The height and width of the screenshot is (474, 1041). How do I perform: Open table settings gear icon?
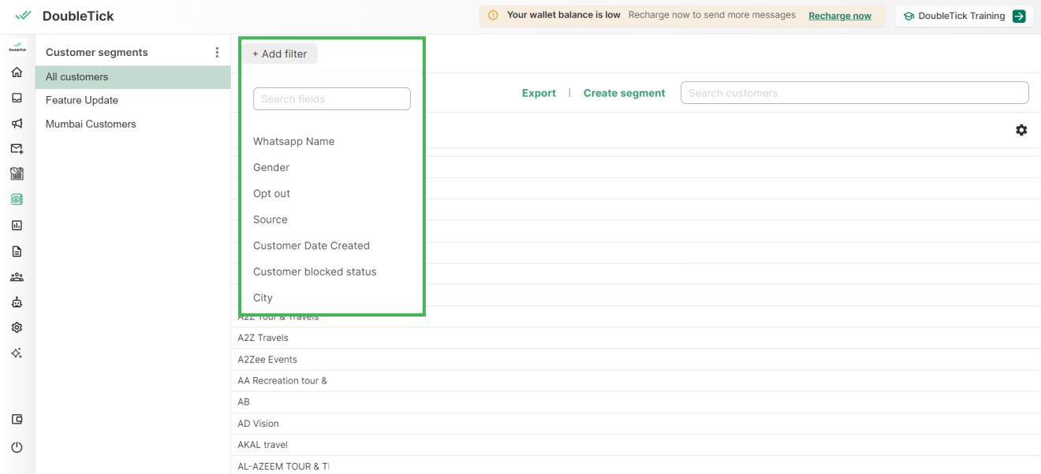coord(1021,130)
